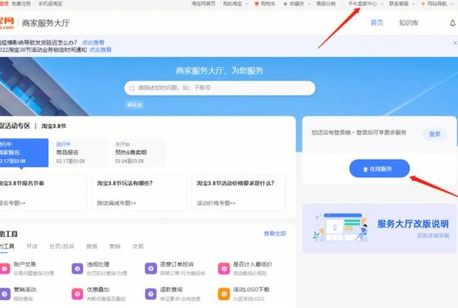Open the 退款查询 tool icon
458x308 pixels.
pyautogui.click(x=150, y=294)
